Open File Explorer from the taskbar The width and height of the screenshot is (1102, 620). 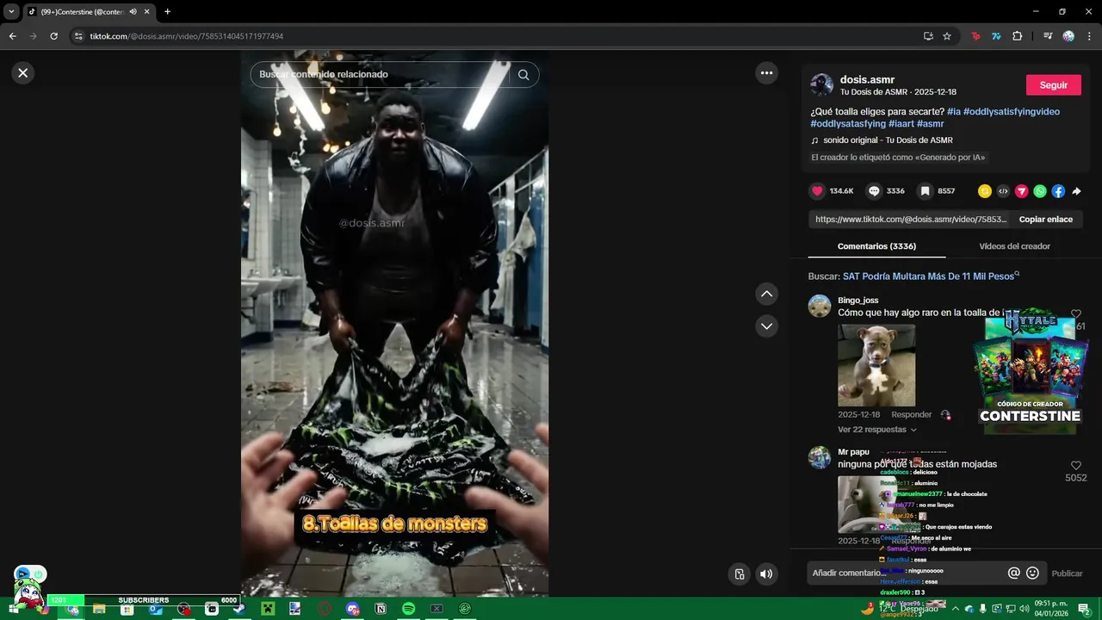pos(99,609)
